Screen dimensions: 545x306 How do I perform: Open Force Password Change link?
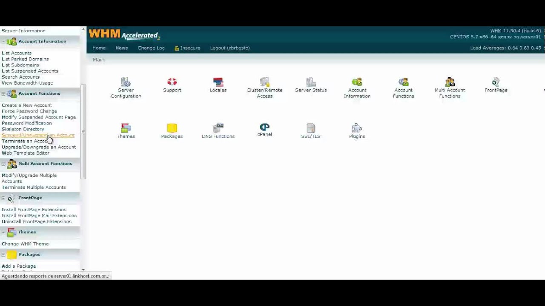click(x=29, y=111)
